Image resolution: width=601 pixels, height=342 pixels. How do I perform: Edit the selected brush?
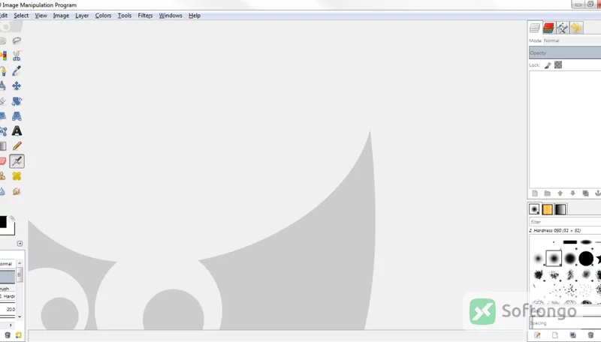pos(537,335)
